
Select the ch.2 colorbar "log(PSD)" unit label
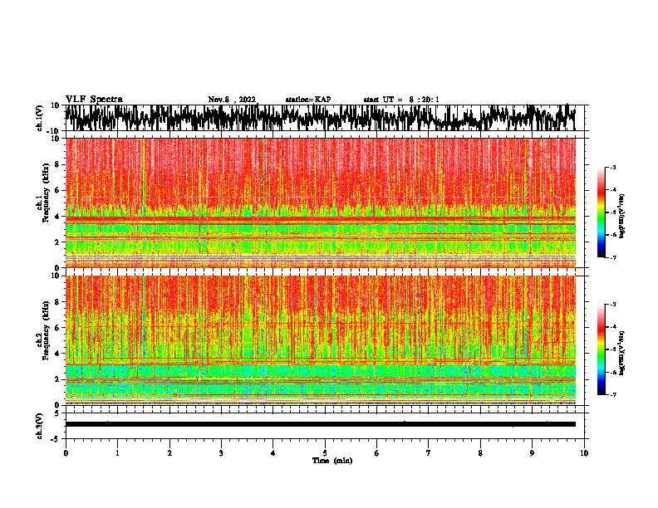pyautogui.click(x=622, y=353)
